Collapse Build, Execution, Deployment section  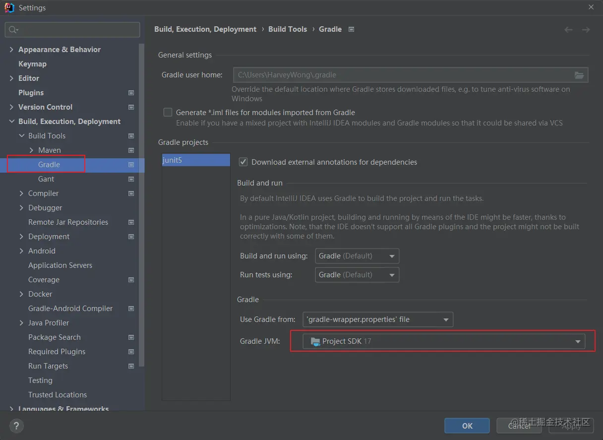11,122
